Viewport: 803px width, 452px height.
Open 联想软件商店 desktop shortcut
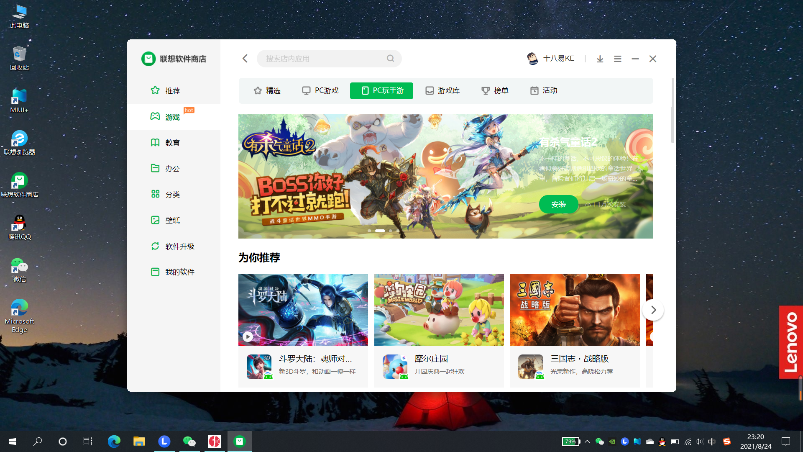(19, 185)
